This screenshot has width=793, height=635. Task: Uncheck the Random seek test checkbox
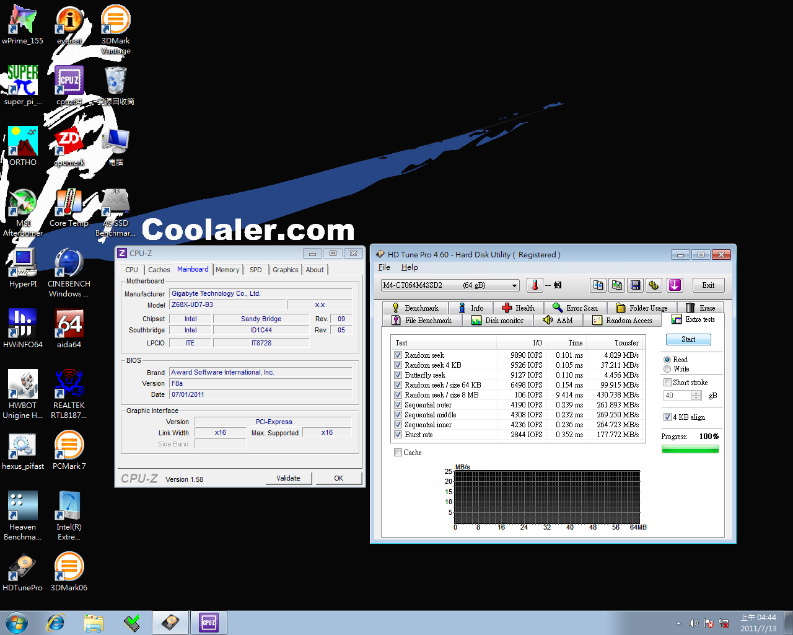398,355
